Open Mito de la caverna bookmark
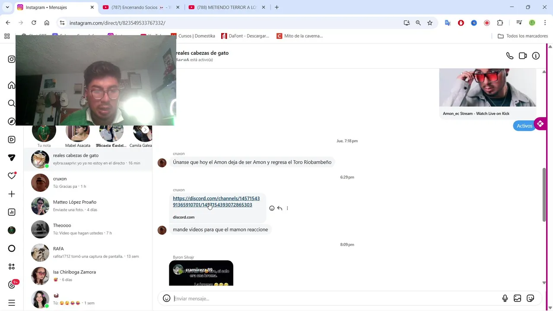The image size is (553, 311). point(300,36)
